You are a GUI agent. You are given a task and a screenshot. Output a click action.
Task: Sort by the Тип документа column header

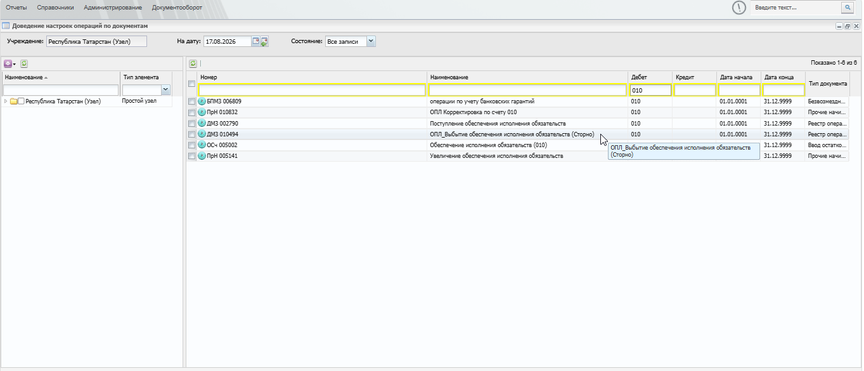coord(827,84)
